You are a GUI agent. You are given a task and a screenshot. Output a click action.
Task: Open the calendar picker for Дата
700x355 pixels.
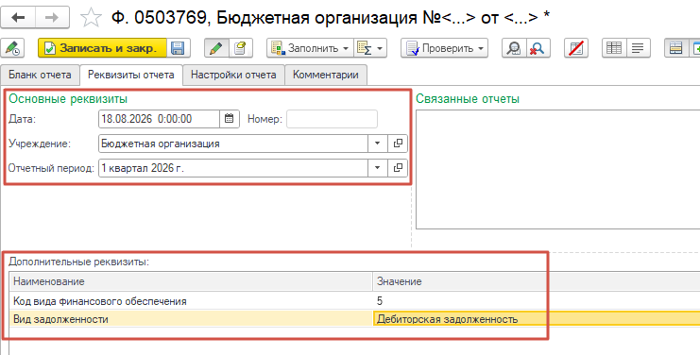(229, 119)
